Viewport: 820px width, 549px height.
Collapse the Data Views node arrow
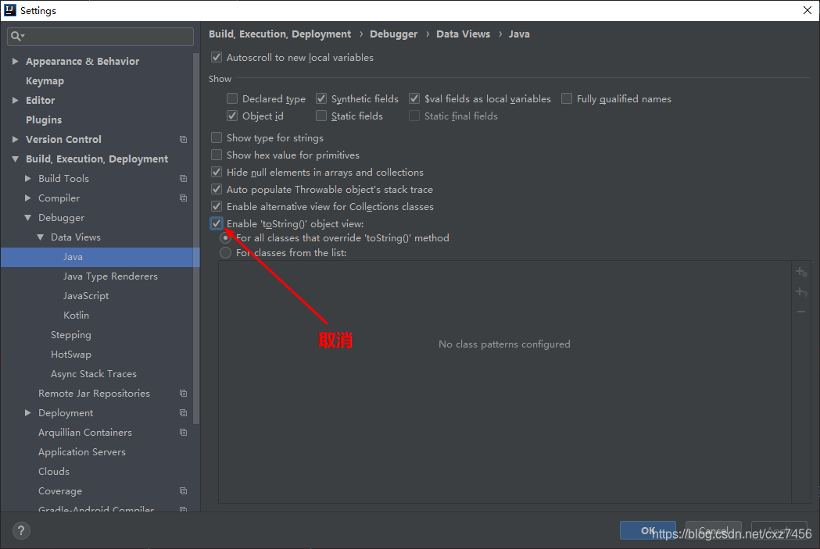[x=41, y=237]
